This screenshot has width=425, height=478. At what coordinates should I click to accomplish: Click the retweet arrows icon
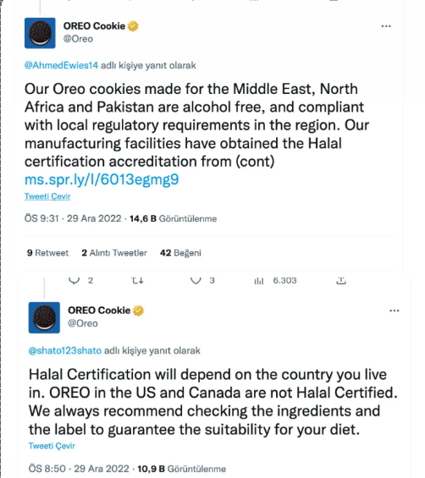pos(137,281)
